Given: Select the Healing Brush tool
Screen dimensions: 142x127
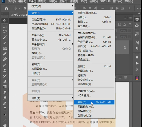Looking at the screenshot, I should [x=5, y=59].
